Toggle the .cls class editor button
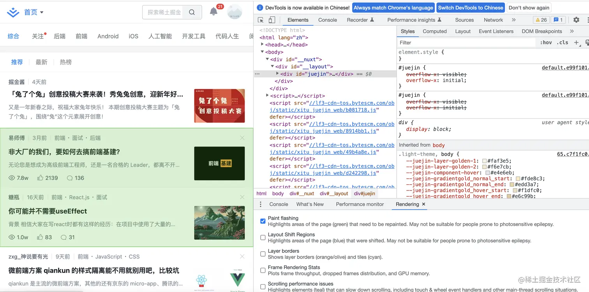 pos(562,42)
